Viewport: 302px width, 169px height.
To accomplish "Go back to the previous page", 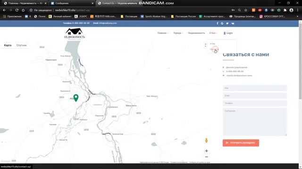I will coord(4,10).
